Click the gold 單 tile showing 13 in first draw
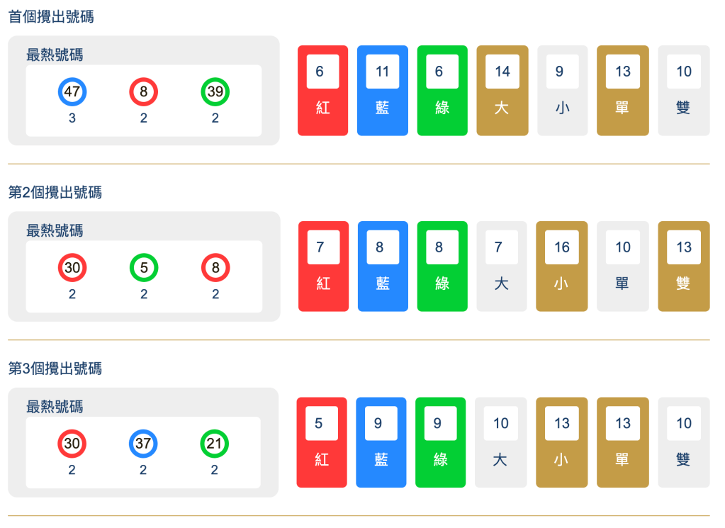 click(x=623, y=91)
